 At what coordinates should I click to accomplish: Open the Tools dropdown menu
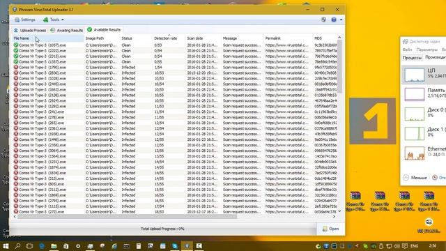[x=53, y=20]
